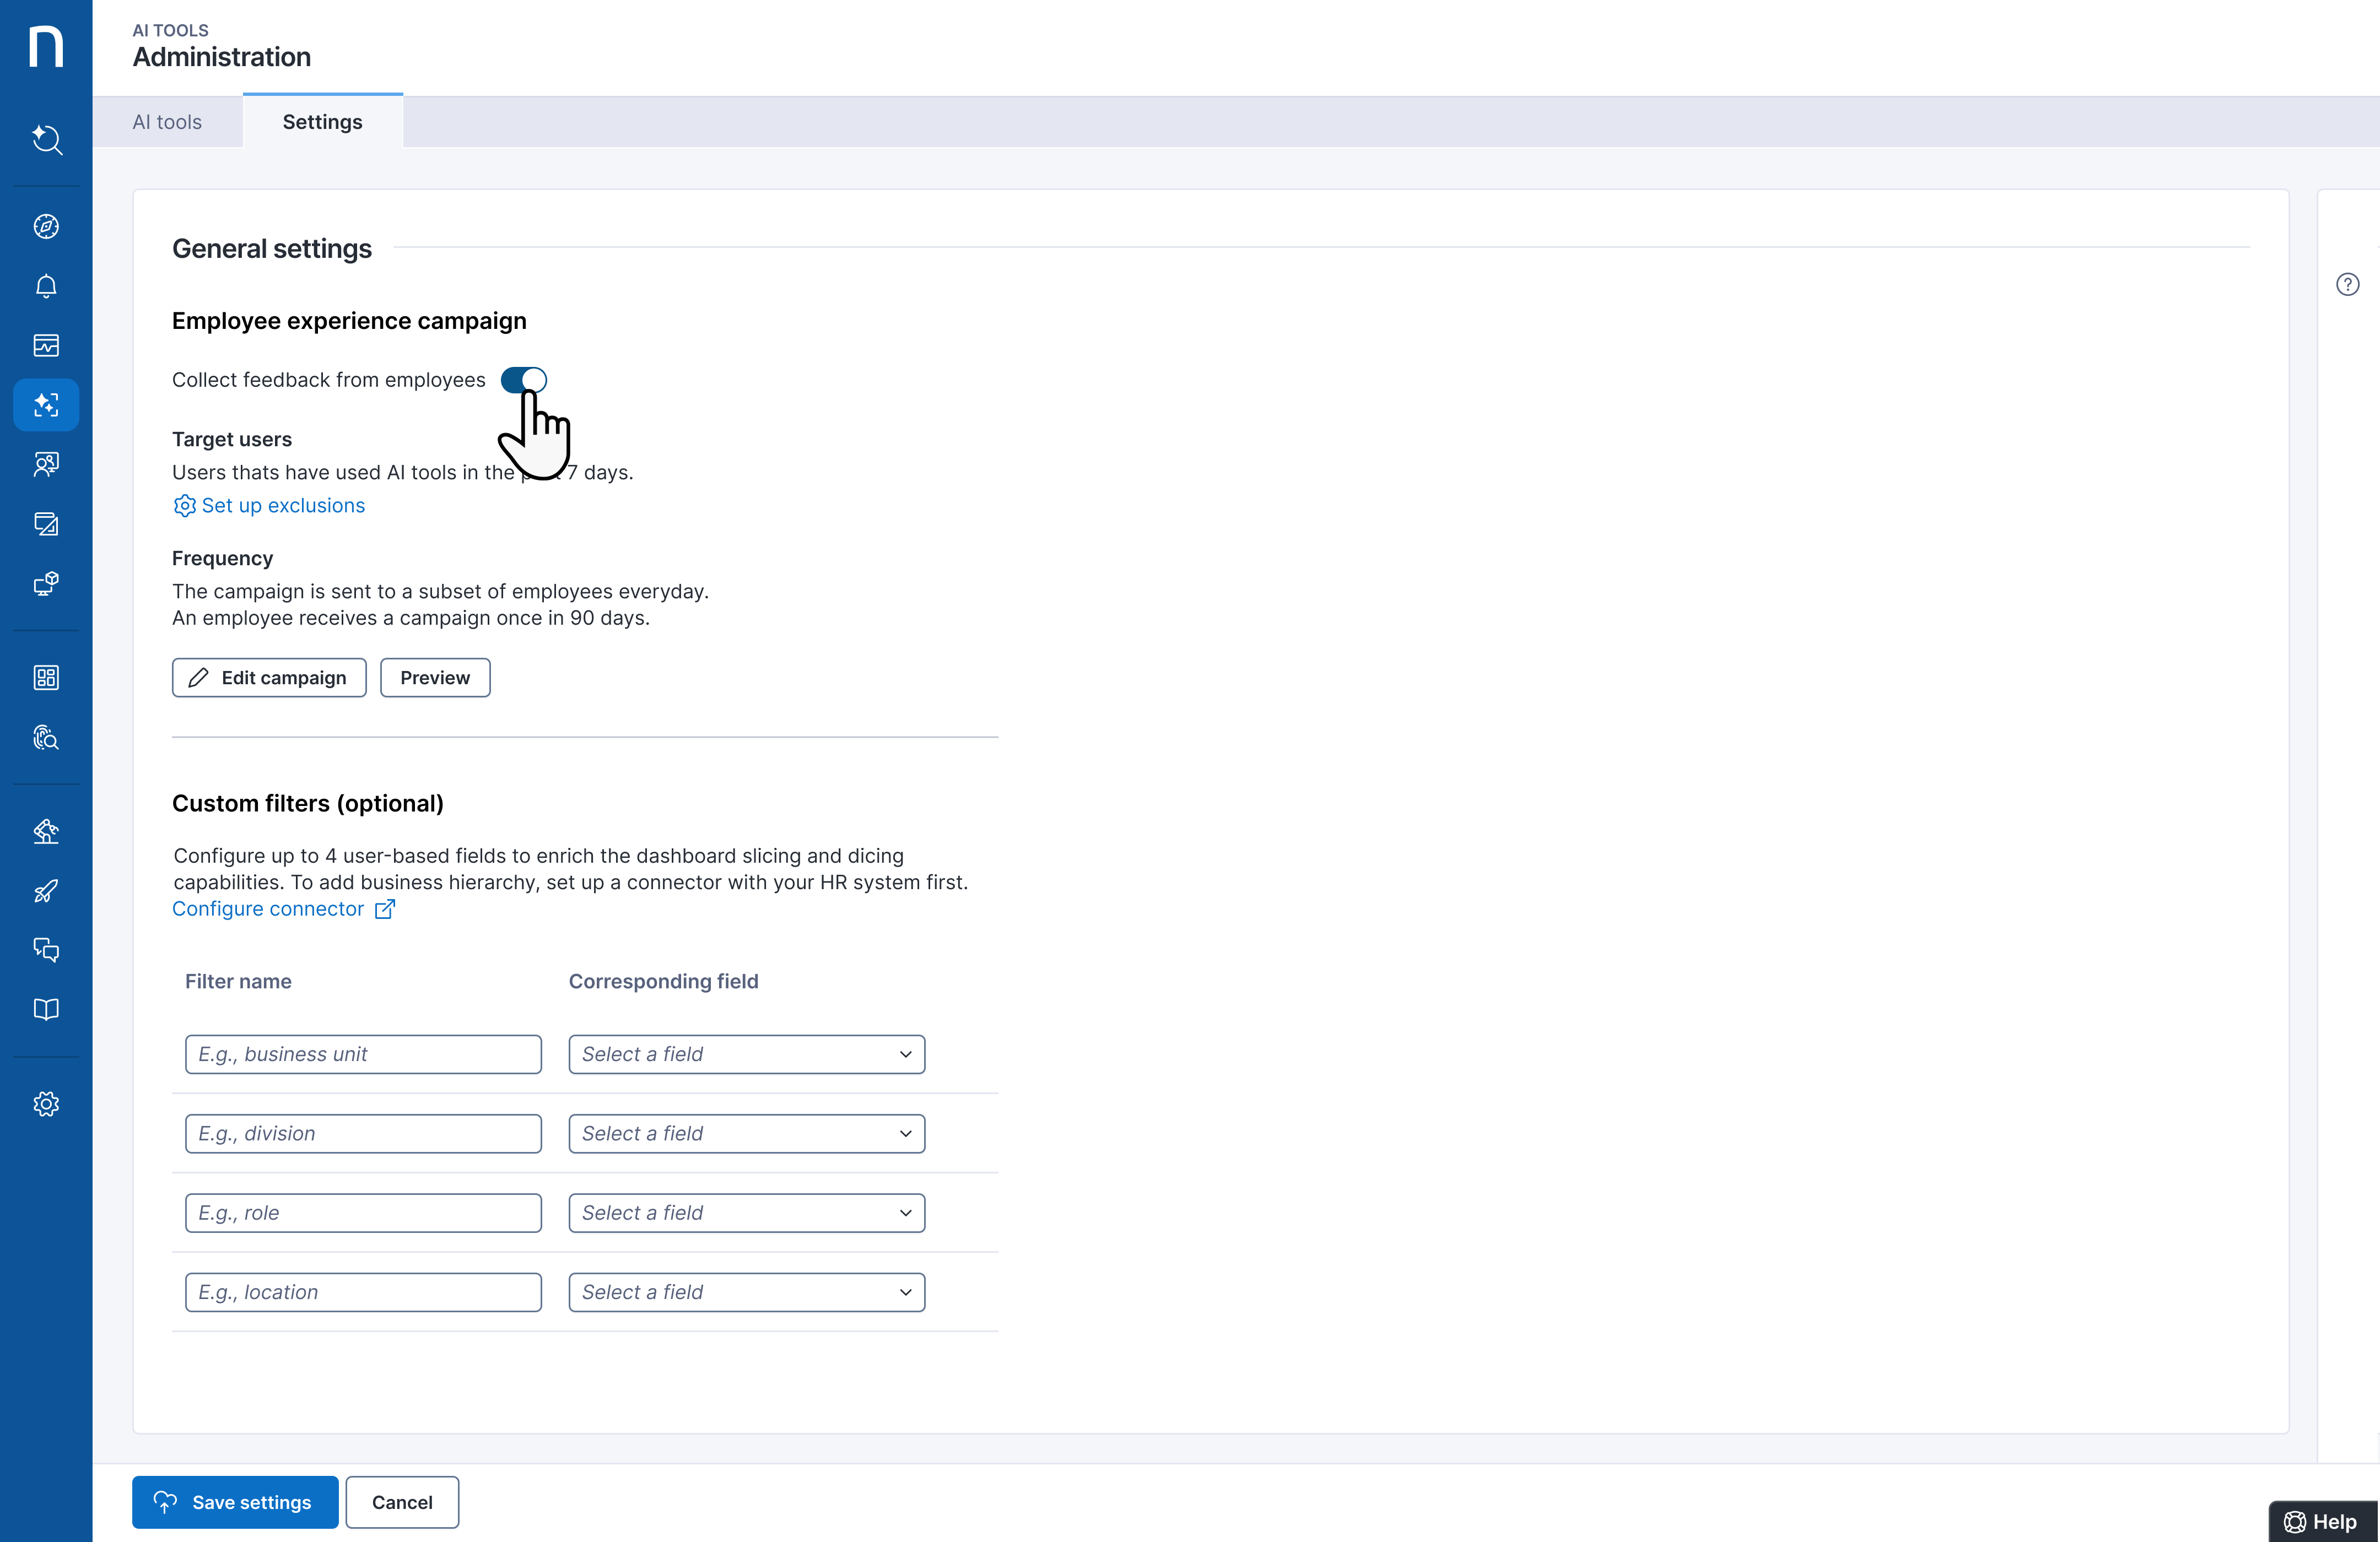The width and height of the screenshot is (2380, 1542).
Task: Expand the first Select a field dropdown
Action: (x=746, y=1054)
